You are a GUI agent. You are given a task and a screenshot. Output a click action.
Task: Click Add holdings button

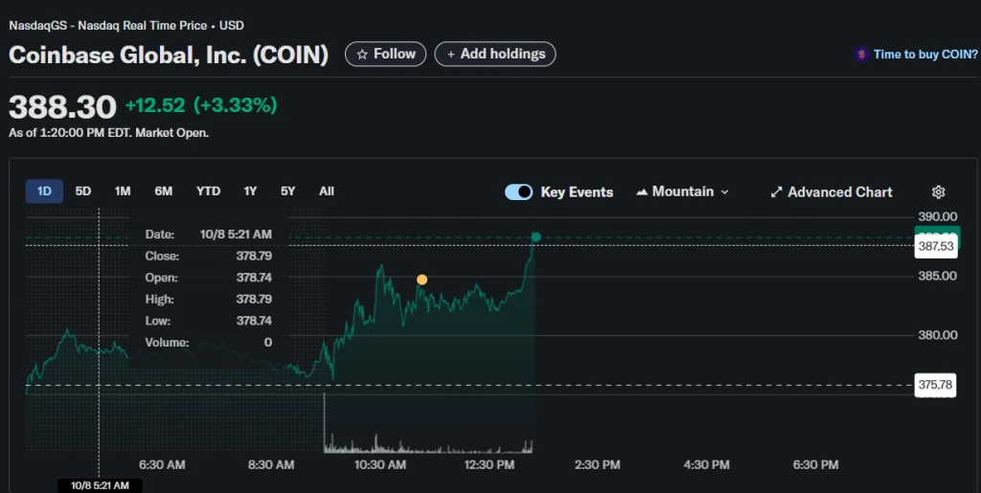[495, 54]
